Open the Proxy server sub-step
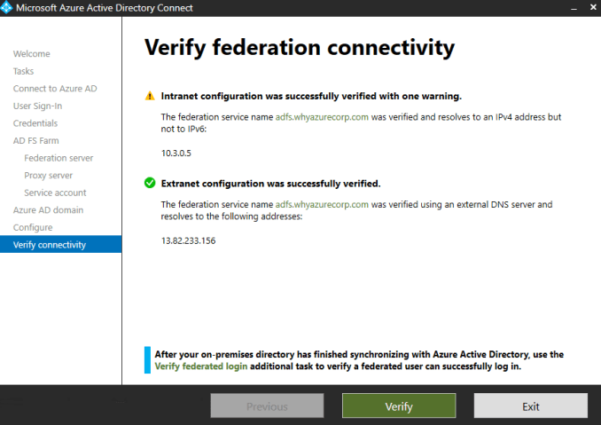601x425 pixels. pyautogui.click(x=48, y=176)
